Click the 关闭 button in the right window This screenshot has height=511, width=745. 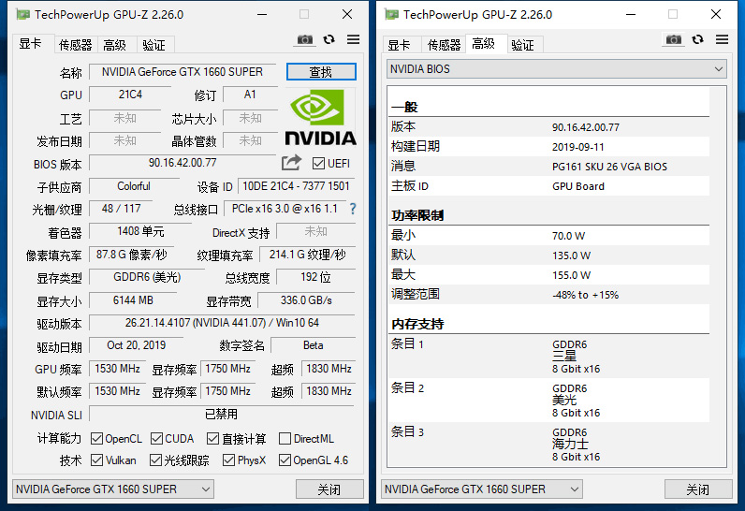click(698, 489)
